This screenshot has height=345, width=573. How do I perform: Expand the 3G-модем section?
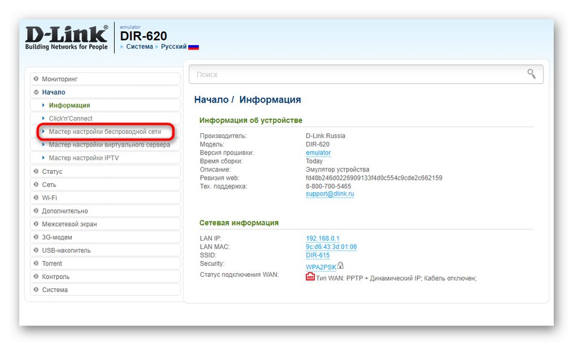pyautogui.click(x=105, y=237)
